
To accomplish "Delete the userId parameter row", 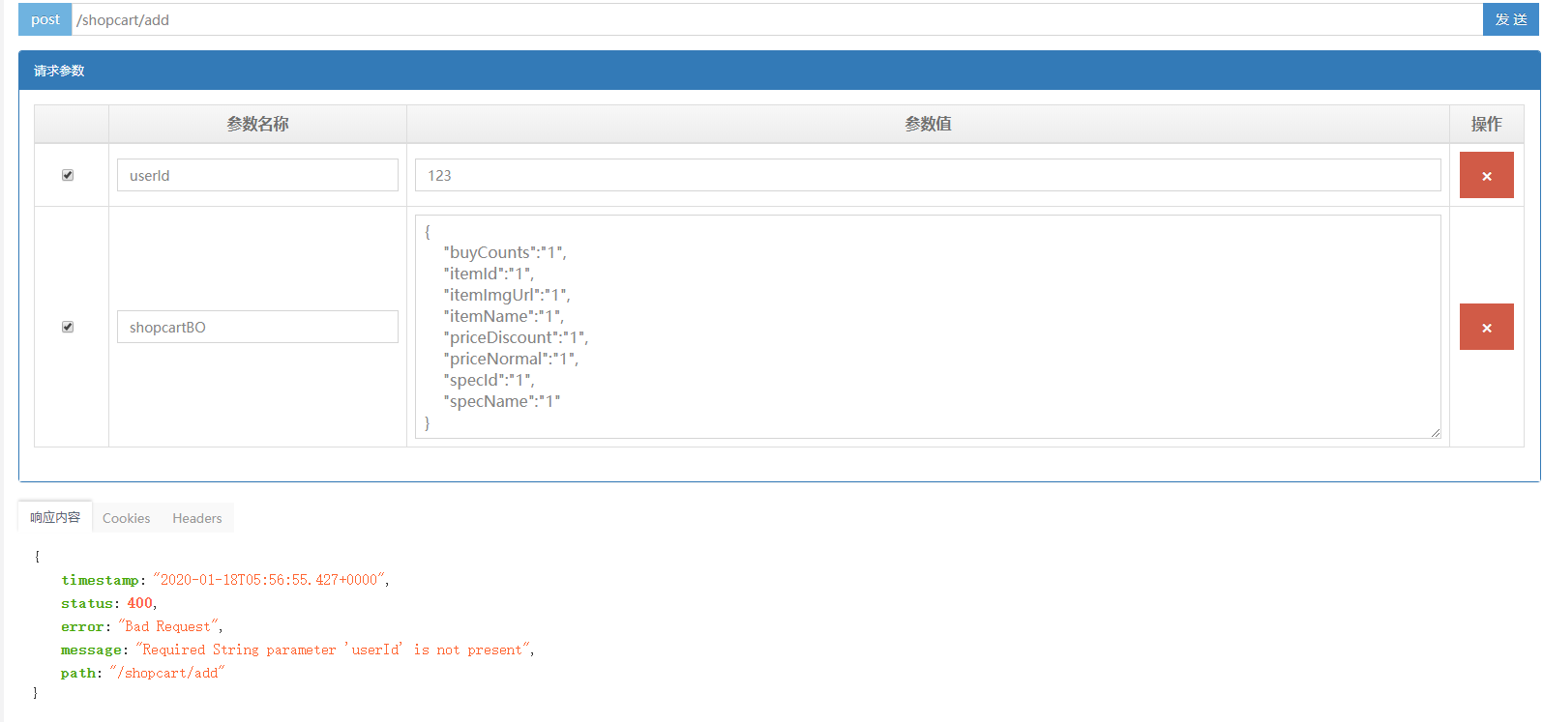I will tap(1486, 175).
